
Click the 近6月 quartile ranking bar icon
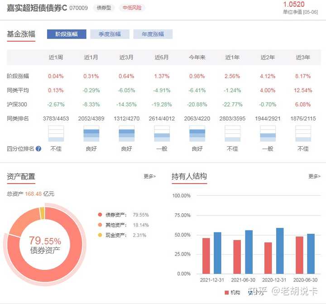tap(162, 134)
